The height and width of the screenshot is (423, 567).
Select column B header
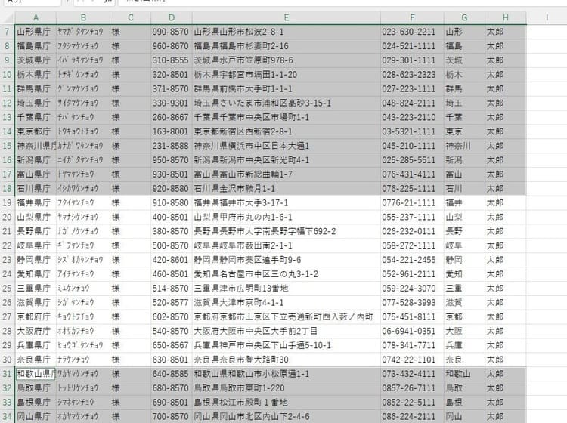pyautogui.click(x=83, y=17)
